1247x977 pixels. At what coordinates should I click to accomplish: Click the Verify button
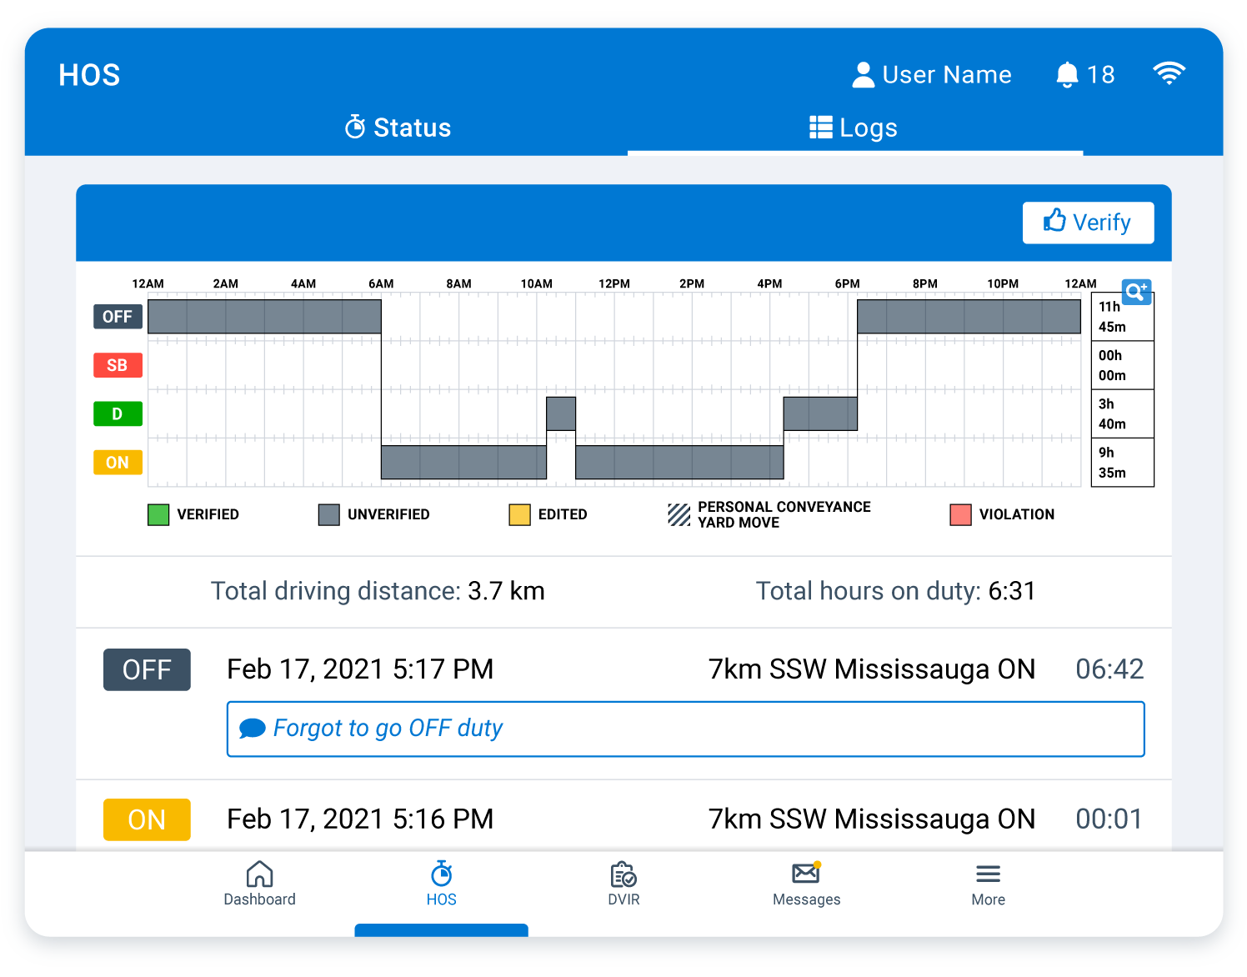1088,223
